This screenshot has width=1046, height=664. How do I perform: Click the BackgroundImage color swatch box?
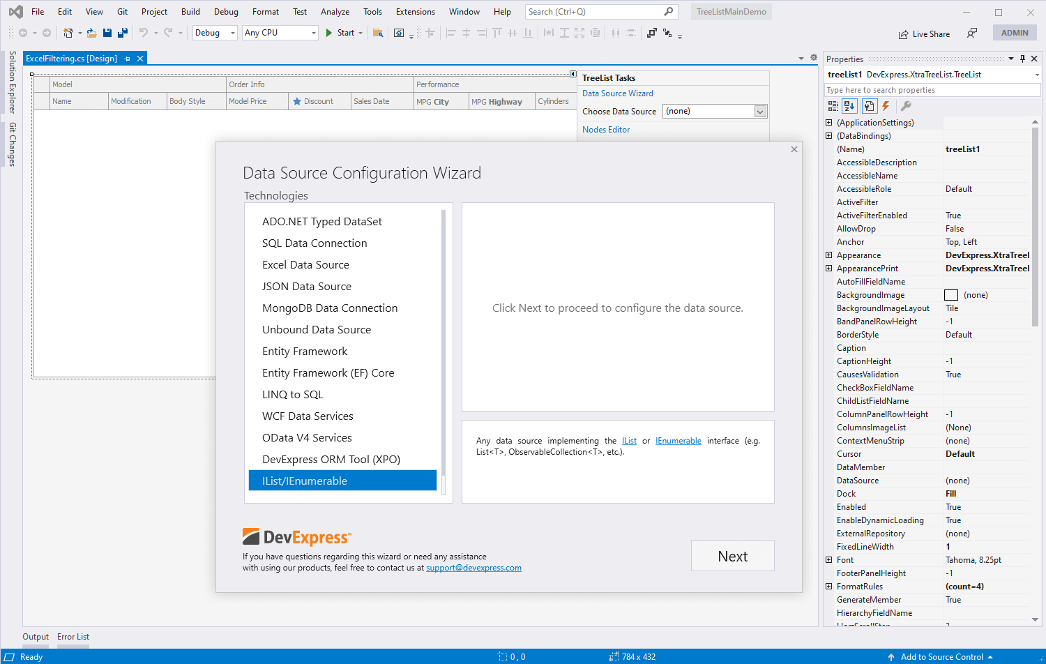(x=951, y=295)
